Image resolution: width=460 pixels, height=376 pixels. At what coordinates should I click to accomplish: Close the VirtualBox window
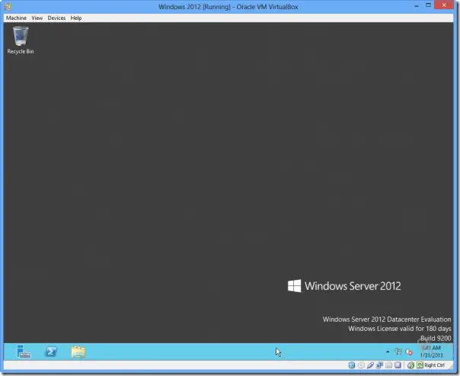point(444,5)
